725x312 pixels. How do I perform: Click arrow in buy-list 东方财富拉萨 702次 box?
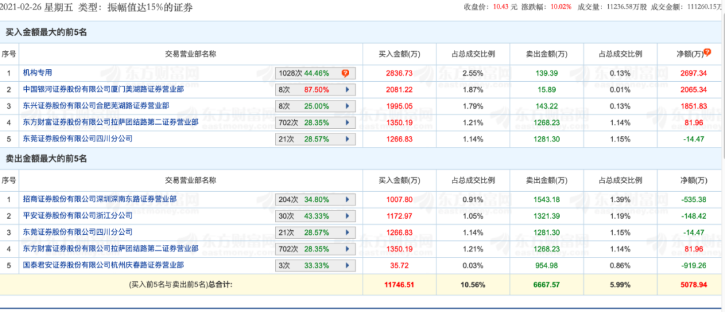(x=347, y=123)
